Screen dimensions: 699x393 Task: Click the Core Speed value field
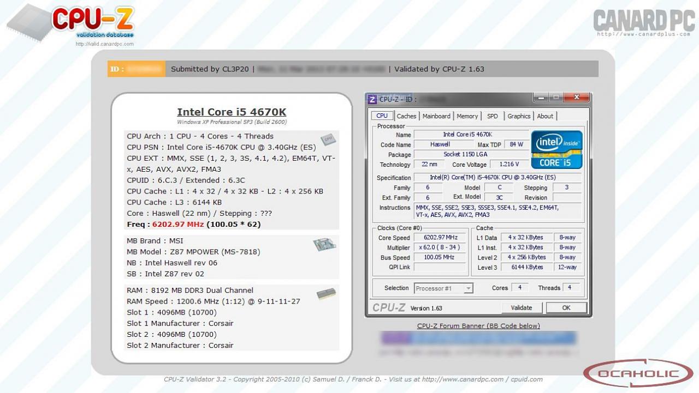click(x=441, y=238)
